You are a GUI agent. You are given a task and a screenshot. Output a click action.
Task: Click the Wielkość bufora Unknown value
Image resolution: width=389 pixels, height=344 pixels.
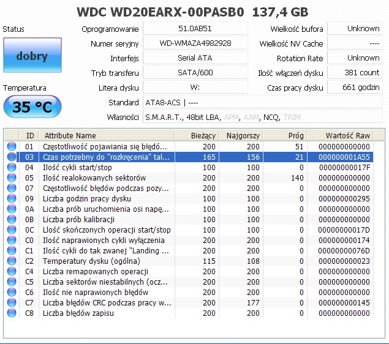pos(355,29)
